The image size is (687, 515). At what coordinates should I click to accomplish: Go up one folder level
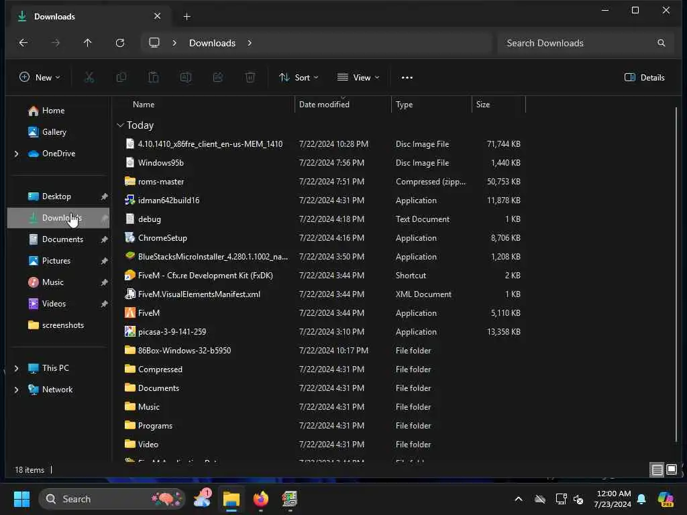(88, 43)
